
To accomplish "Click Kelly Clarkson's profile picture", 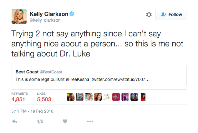I will point(19,16).
